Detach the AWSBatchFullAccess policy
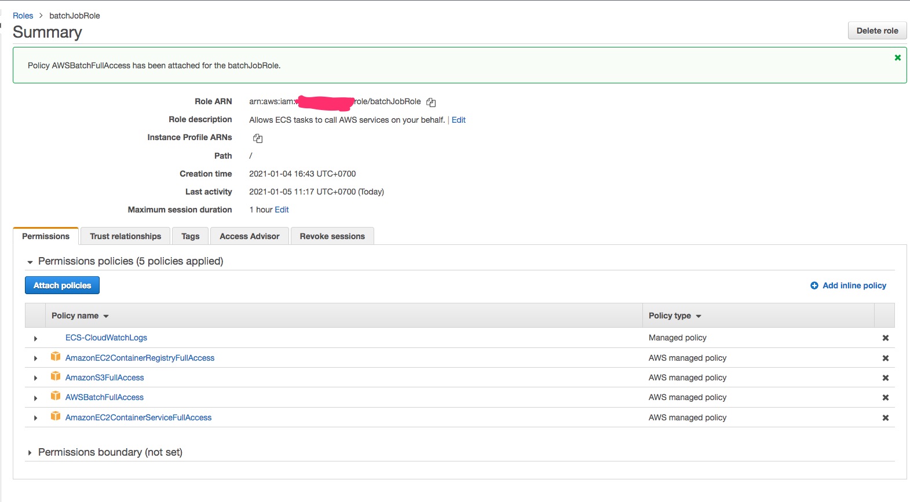The image size is (910, 502). 885,398
